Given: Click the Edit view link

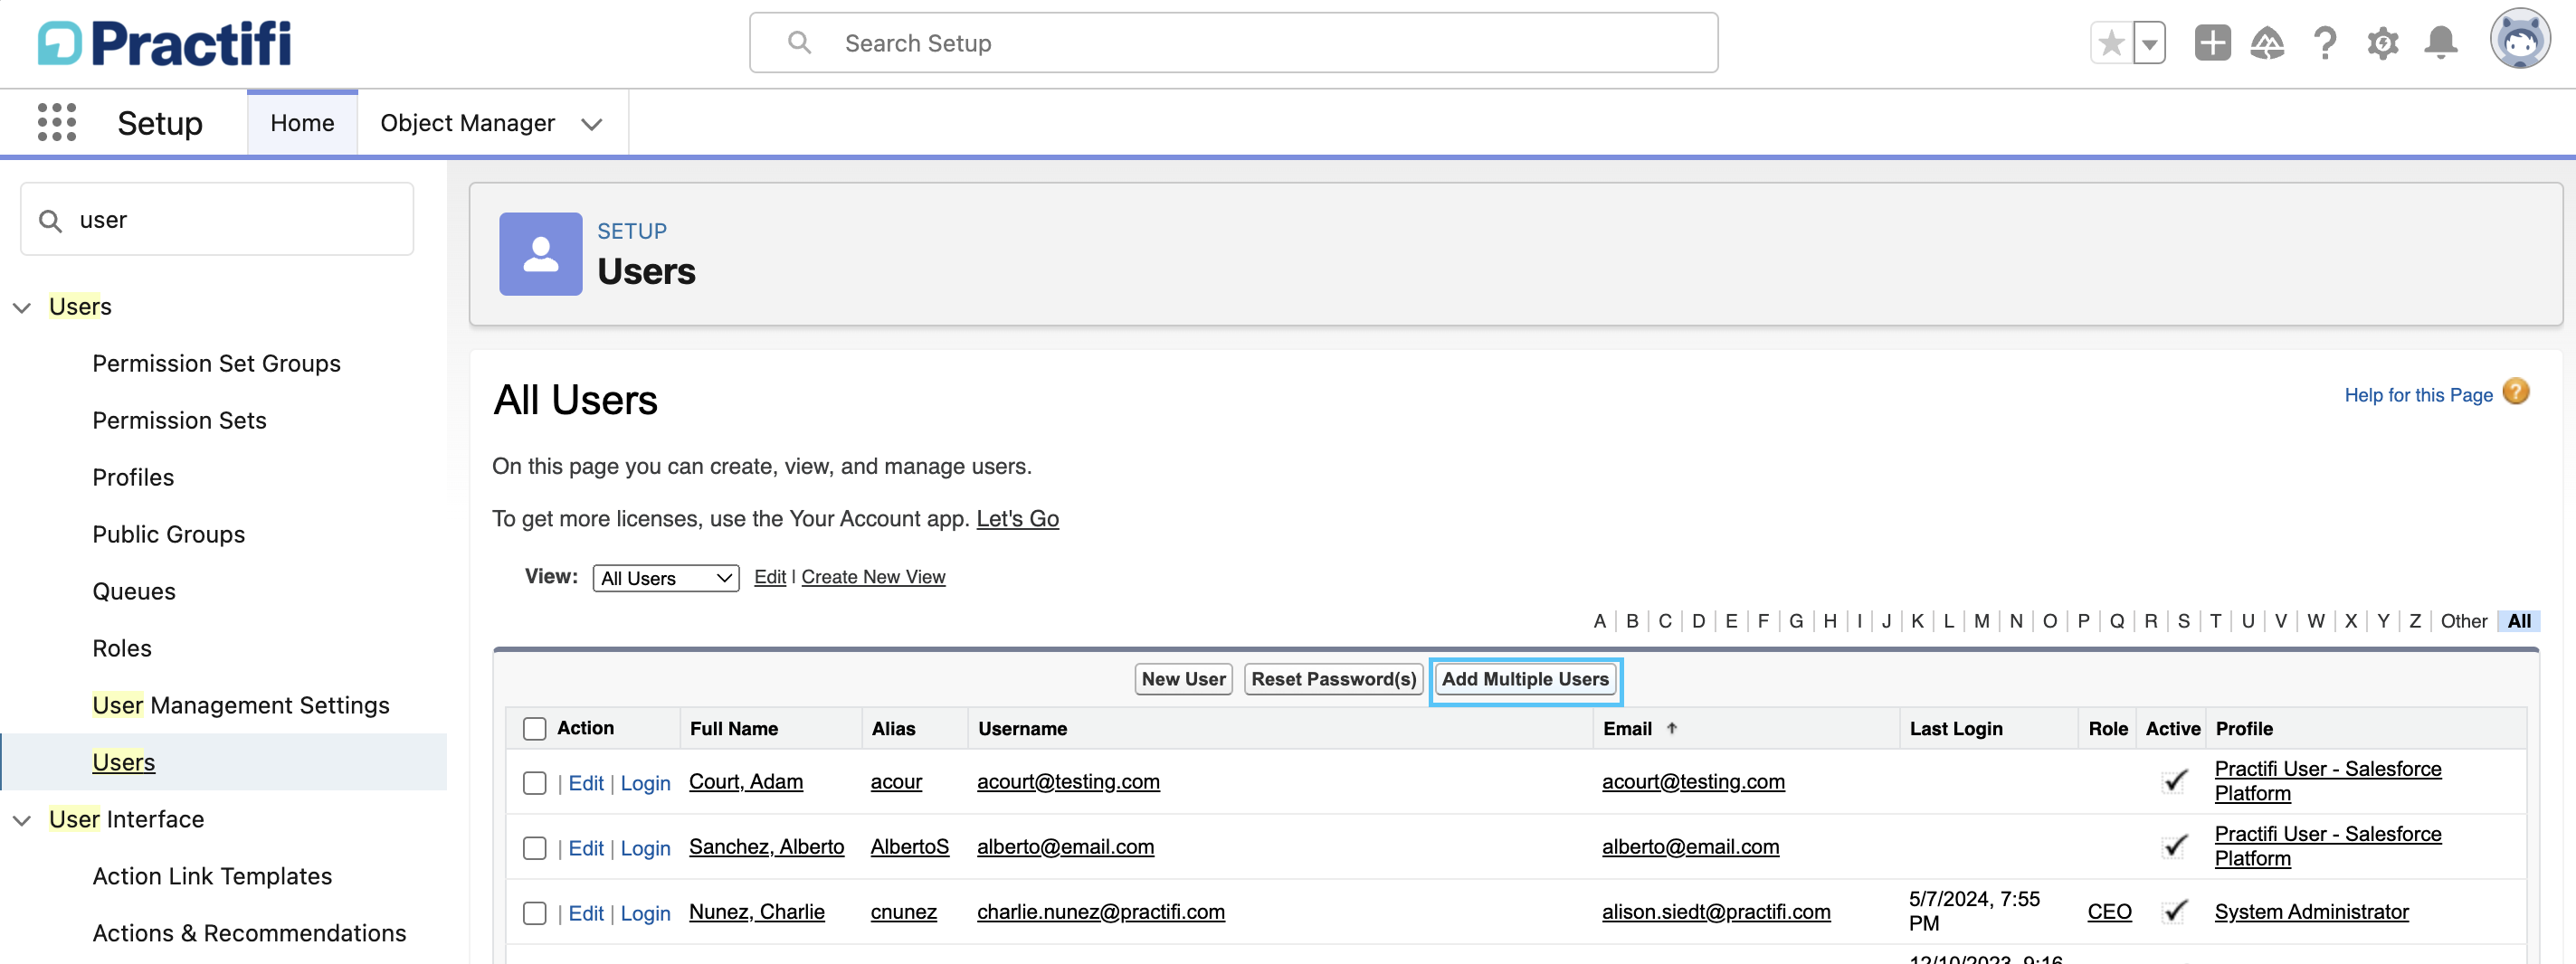Looking at the screenshot, I should click(x=769, y=577).
